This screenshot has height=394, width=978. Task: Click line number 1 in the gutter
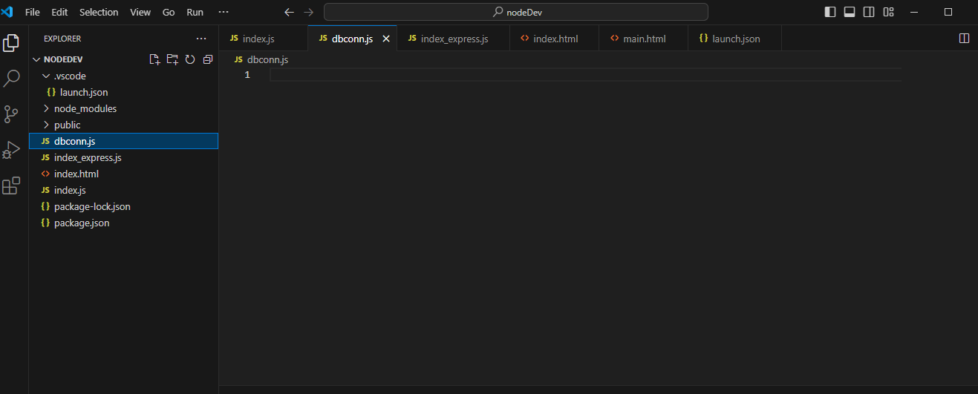pyautogui.click(x=247, y=75)
